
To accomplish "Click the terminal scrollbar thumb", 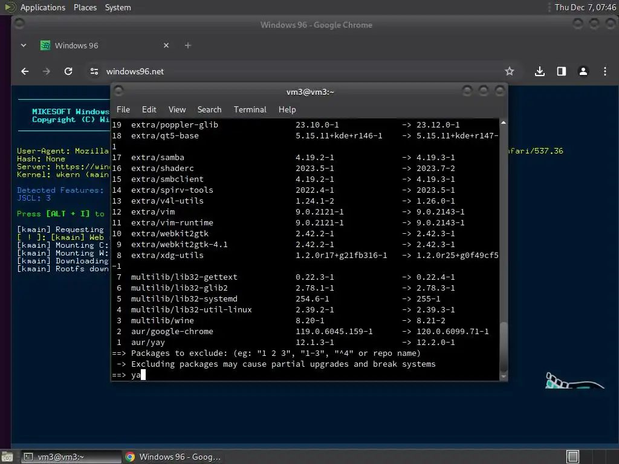I will (x=504, y=347).
